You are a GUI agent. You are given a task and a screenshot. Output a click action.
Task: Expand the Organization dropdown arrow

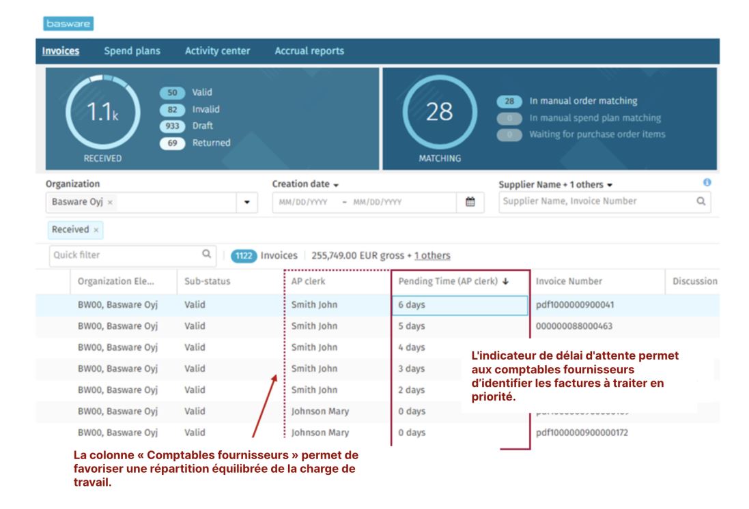tap(247, 203)
